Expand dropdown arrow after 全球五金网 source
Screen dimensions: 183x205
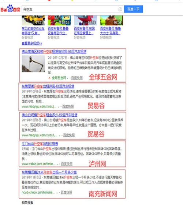[68, 78]
